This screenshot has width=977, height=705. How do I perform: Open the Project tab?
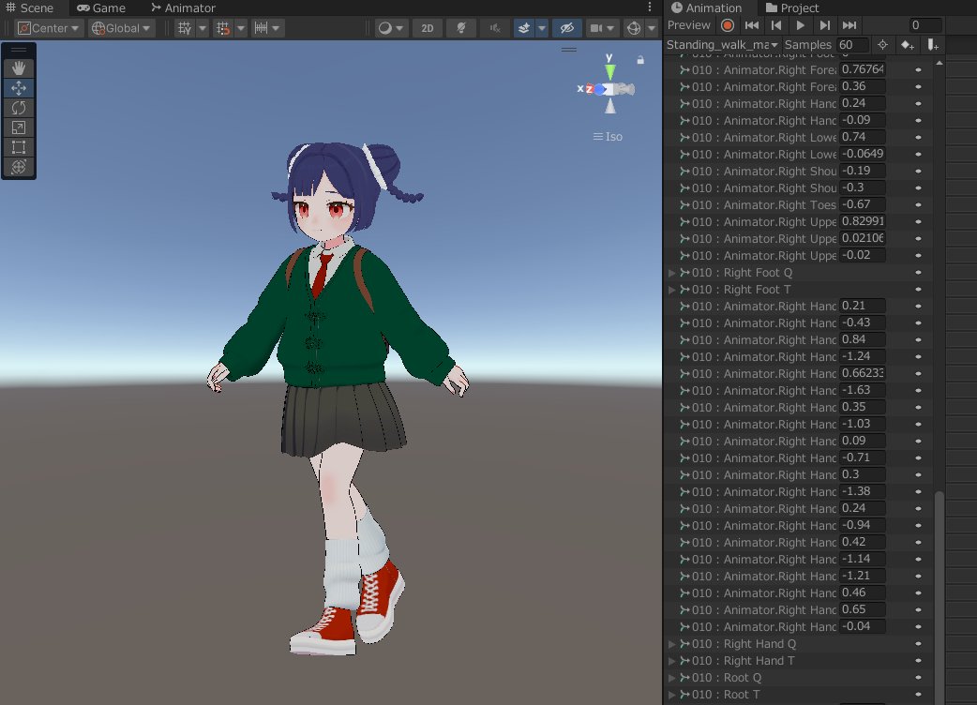click(x=792, y=8)
